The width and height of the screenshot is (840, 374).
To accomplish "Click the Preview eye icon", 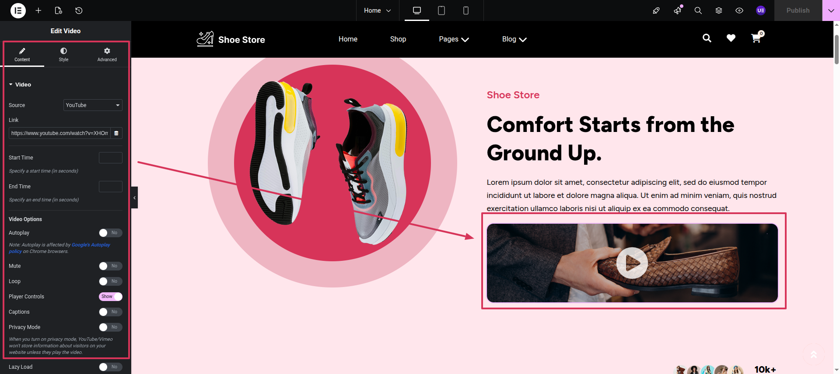I will coord(739,10).
